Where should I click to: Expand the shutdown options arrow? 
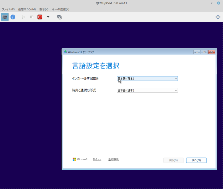point(48,17)
